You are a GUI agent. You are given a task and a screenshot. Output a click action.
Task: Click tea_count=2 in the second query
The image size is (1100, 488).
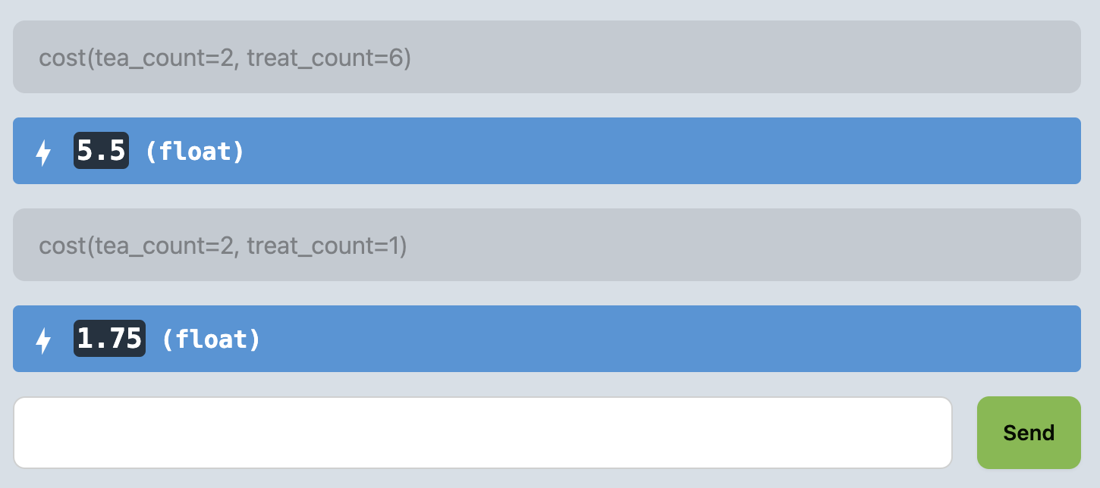click(x=161, y=246)
